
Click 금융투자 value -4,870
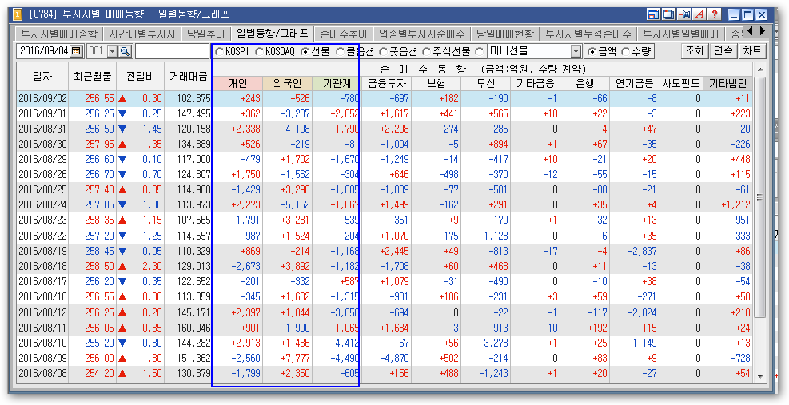pos(394,358)
